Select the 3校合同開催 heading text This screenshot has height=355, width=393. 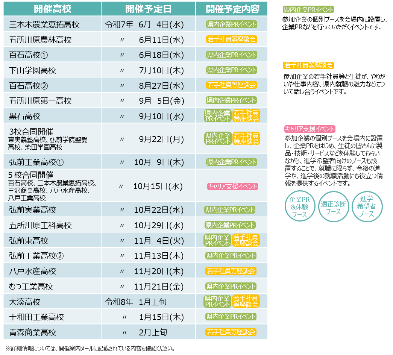tap(31, 131)
